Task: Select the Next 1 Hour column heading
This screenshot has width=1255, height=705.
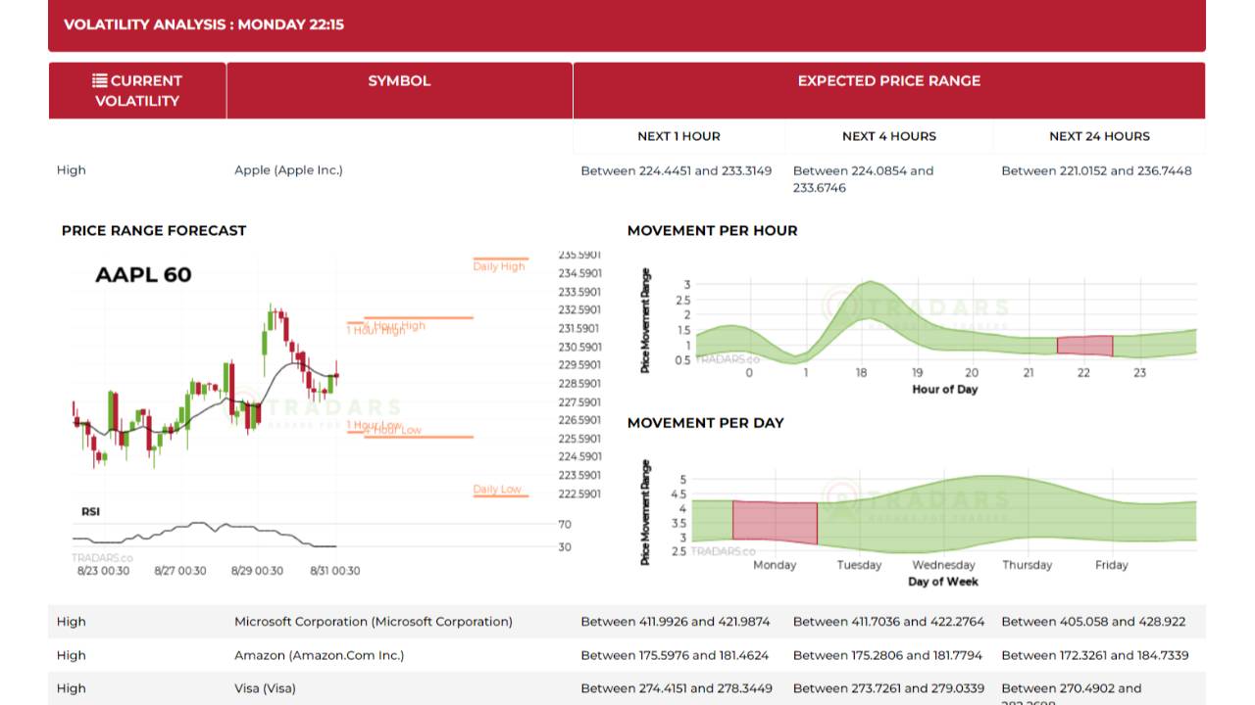Action: (678, 136)
